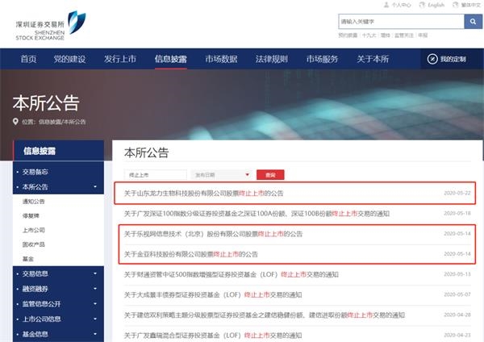This screenshot has height=342, width=484.
Task: Open 固收产品 sidebar sub-item
Action: coord(34,244)
